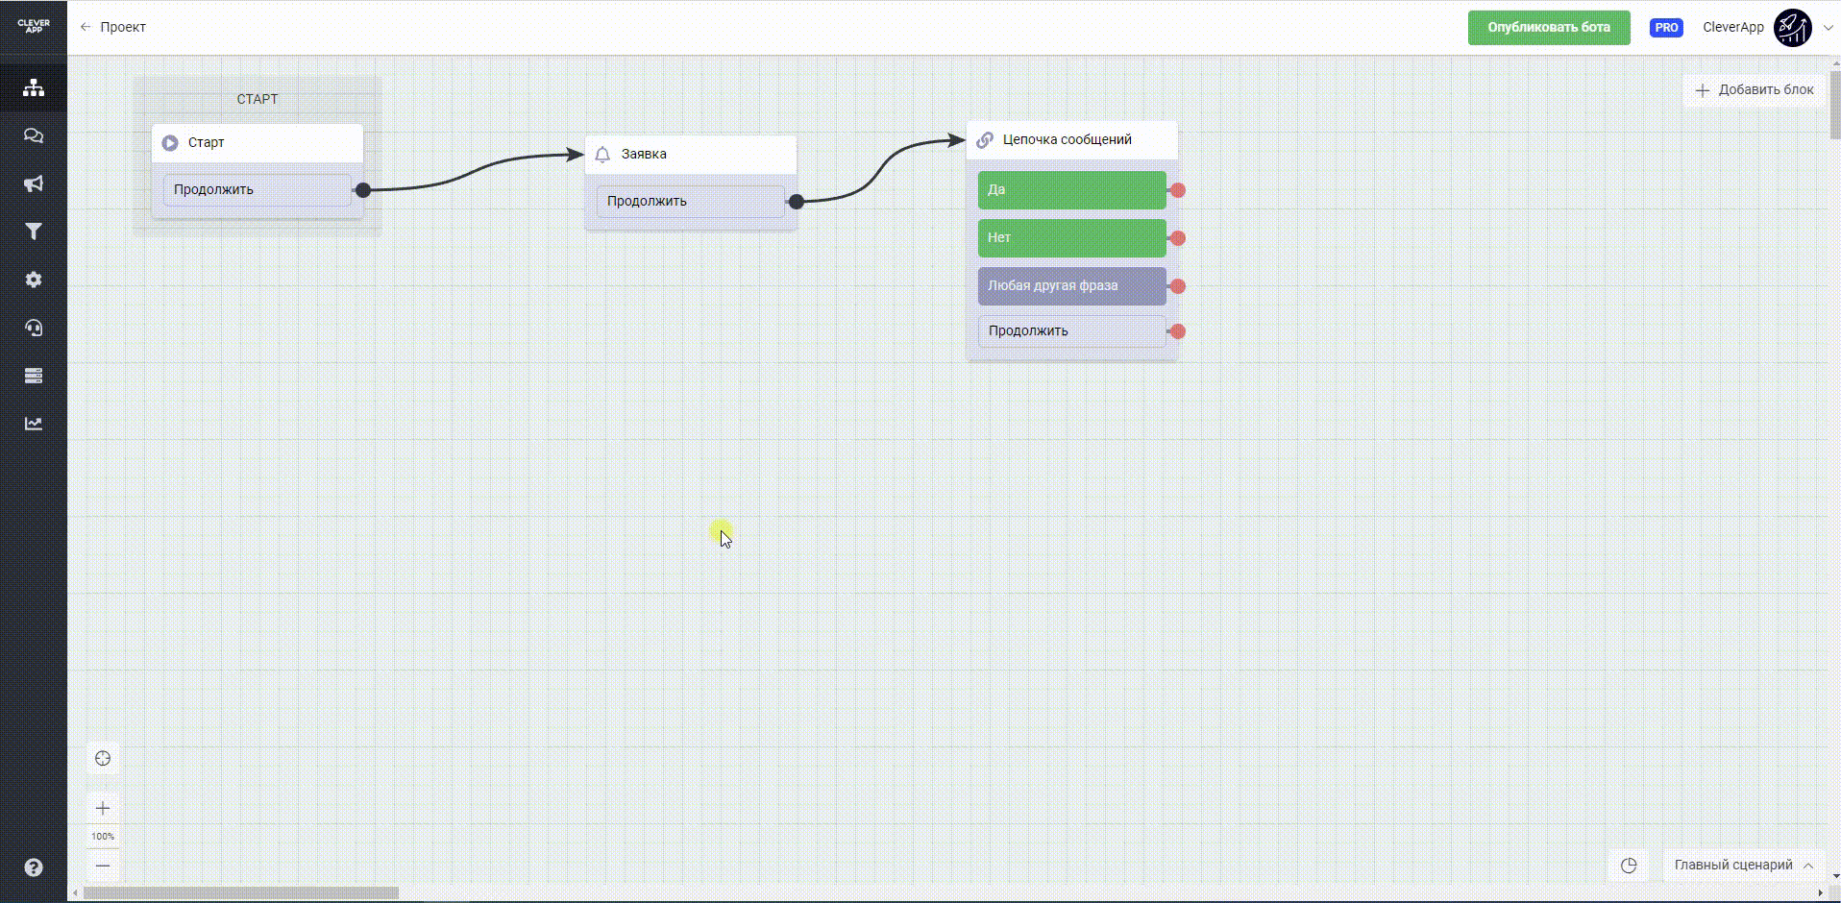Viewport: 1841px width, 903px height.
Task: Open the gear settings in sidebar
Action: coord(34,280)
